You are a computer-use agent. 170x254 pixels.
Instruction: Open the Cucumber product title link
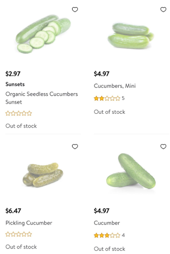pos(107,223)
